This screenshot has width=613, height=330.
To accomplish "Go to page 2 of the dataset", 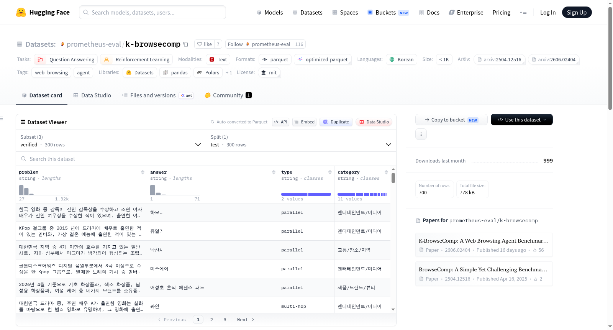I will [x=211, y=320].
